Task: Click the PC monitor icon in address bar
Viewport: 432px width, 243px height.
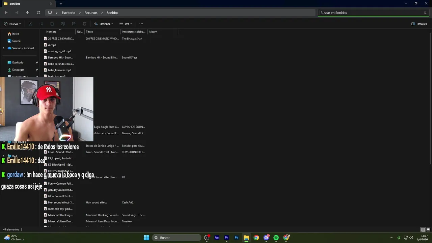Action: point(50,12)
